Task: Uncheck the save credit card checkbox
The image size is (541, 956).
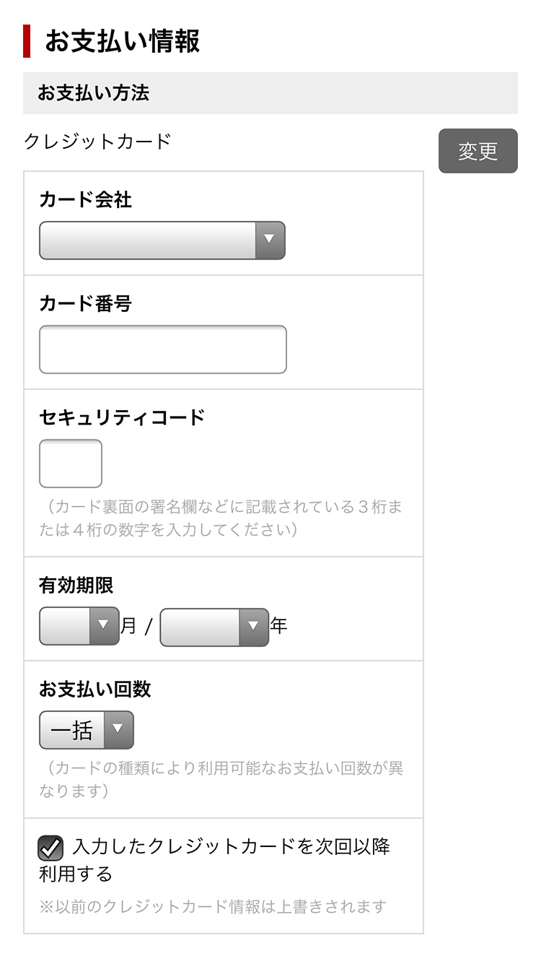Action: coord(51,848)
